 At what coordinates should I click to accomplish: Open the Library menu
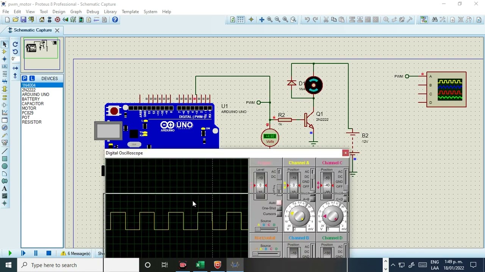110,12
